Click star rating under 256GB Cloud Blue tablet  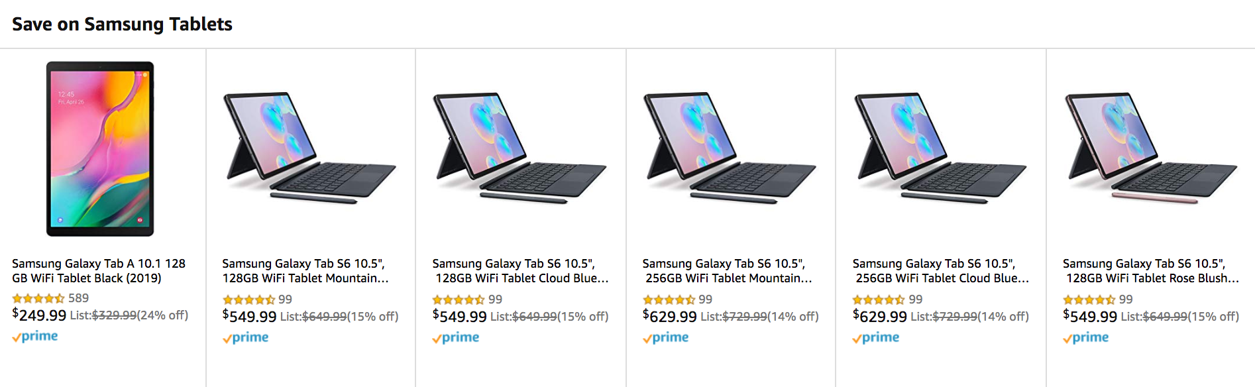point(879,300)
